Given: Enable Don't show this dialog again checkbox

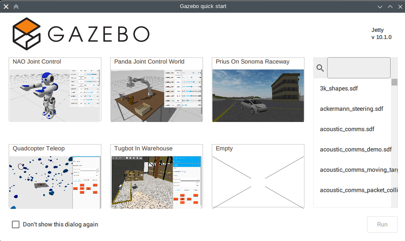Looking at the screenshot, I should coord(16,224).
